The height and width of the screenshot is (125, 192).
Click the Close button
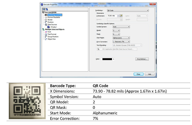(139, 74)
